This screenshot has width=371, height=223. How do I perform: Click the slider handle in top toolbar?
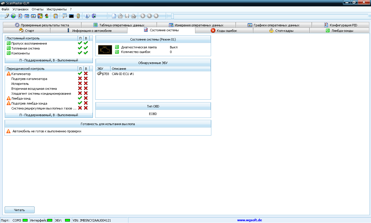(172, 16)
